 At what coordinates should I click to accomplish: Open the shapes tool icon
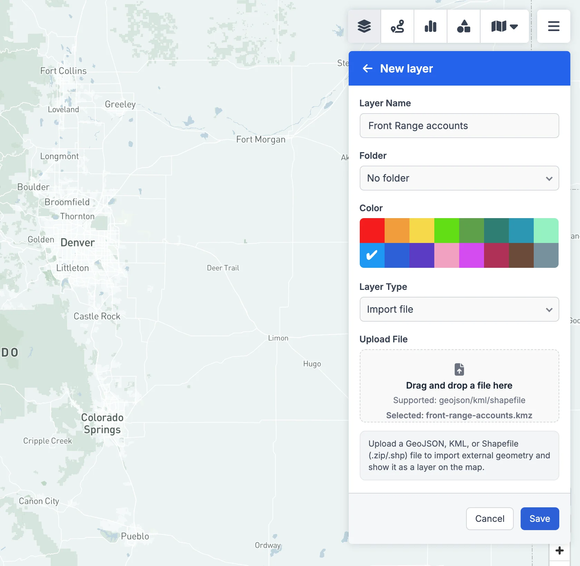[464, 26]
